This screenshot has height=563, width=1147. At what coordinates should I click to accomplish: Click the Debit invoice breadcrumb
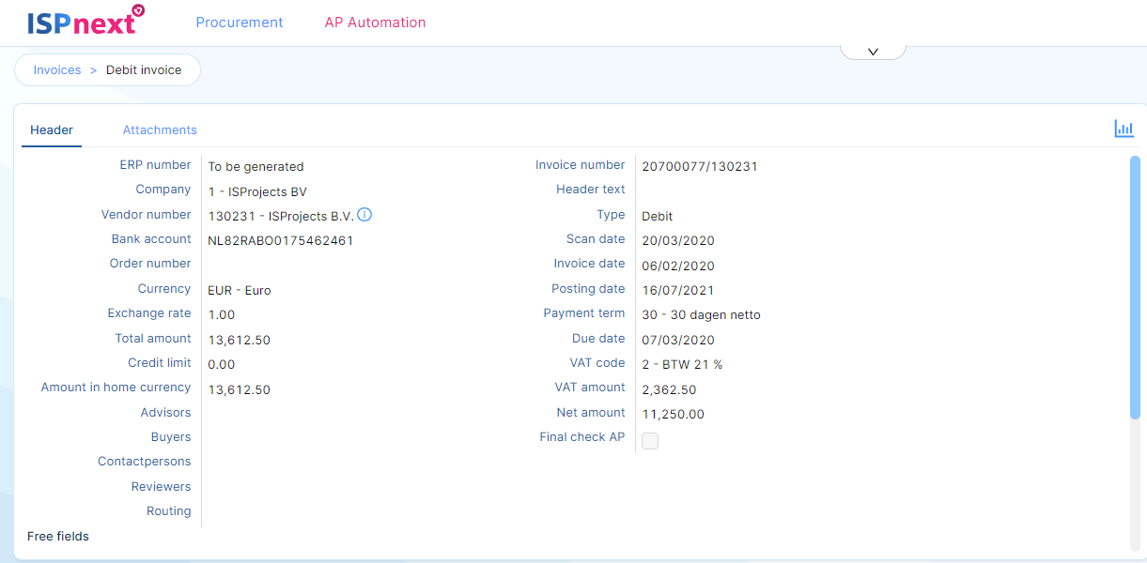(x=144, y=70)
